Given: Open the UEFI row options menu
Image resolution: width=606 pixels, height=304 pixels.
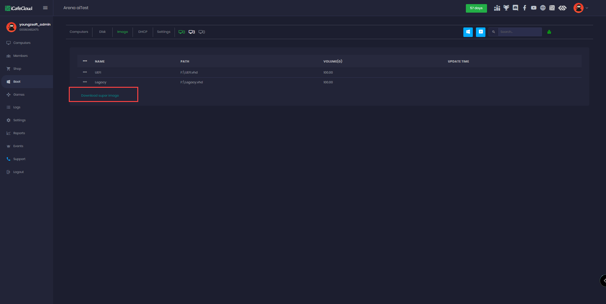Looking at the screenshot, I should click(x=85, y=72).
